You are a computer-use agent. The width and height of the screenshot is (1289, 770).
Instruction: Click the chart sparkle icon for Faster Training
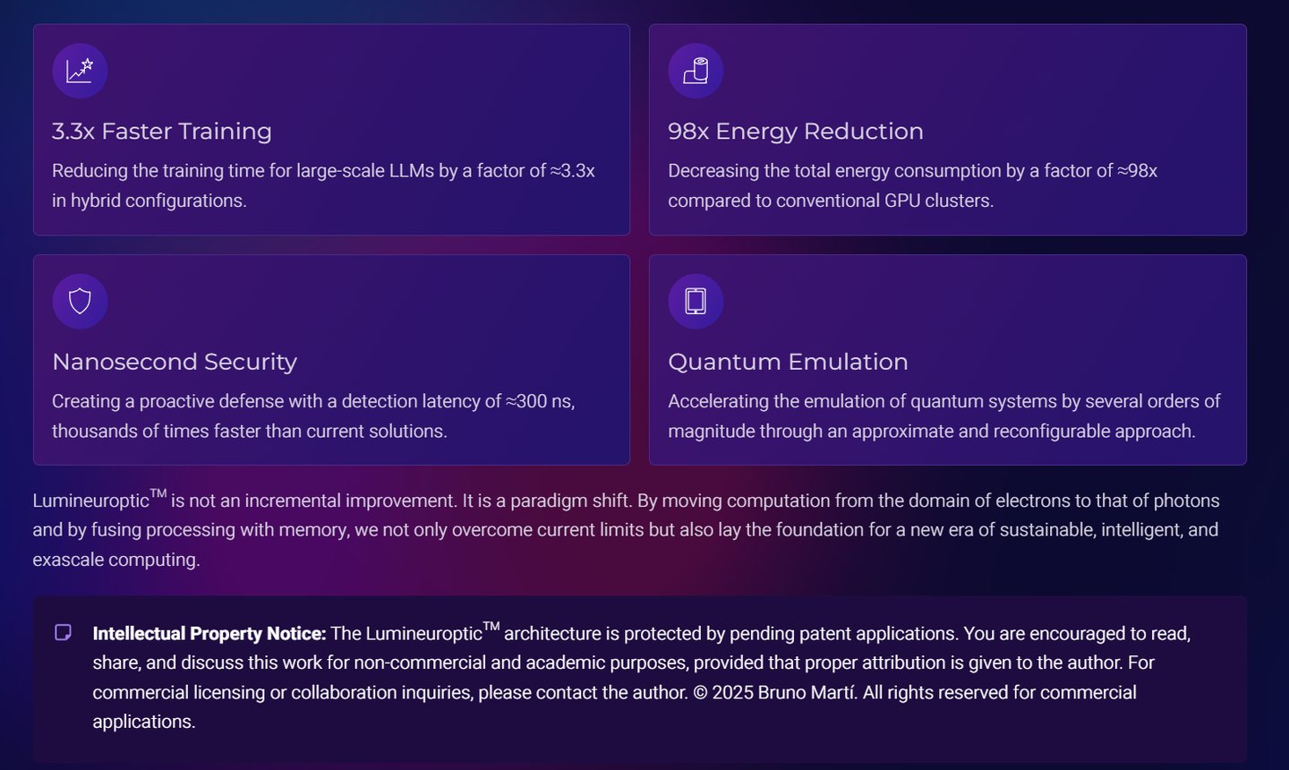[80, 71]
